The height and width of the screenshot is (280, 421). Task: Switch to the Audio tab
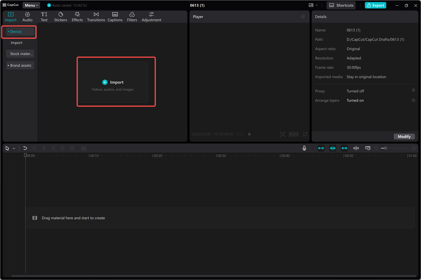[x=27, y=16]
